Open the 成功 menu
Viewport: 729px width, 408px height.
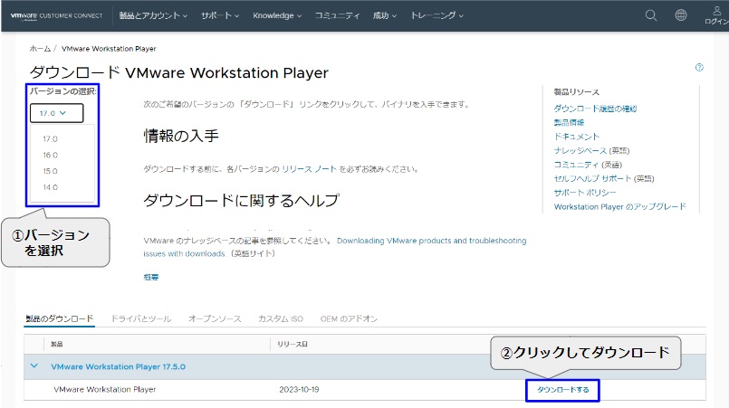(x=385, y=15)
